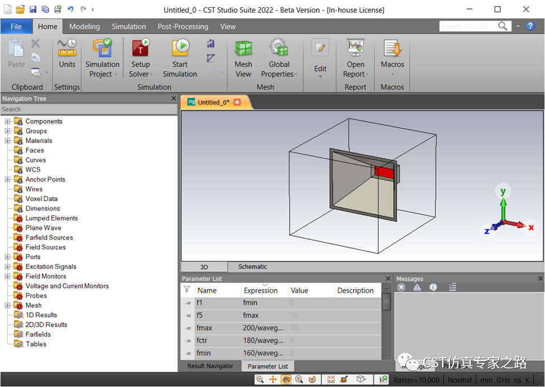Collapse the ribbon with the caret arrow
Viewport: 545px width, 387px height.
click(x=518, y=26)
